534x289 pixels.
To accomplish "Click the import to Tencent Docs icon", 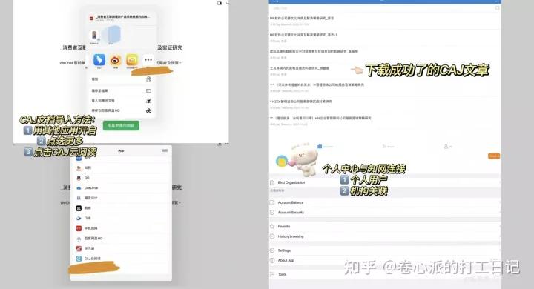I will (149, 101).
